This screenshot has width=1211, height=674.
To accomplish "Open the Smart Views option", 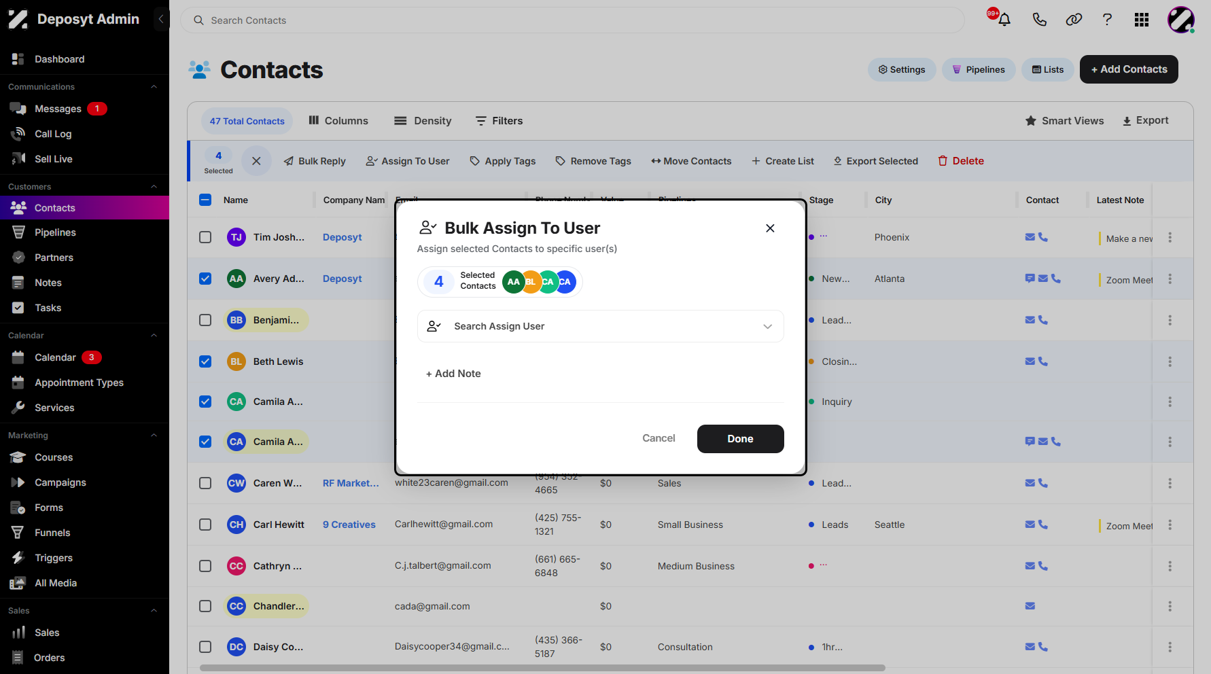I will click(x=1064, y=121).
